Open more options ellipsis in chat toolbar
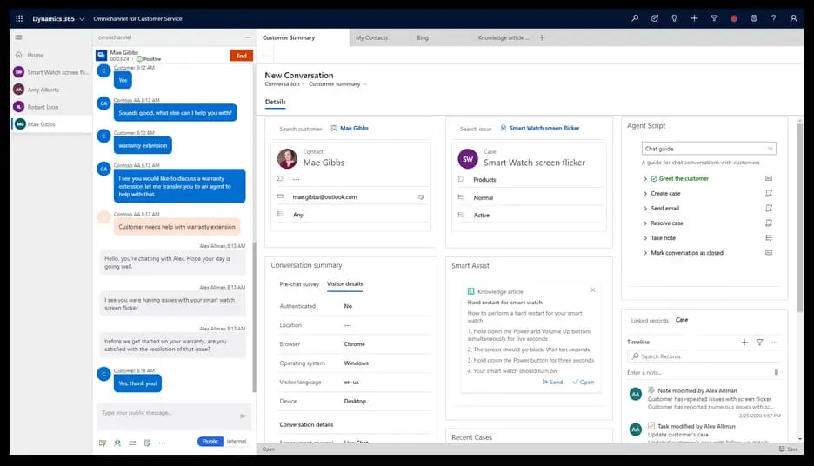This screenshot has width=814, height=466. coord(163,443)
